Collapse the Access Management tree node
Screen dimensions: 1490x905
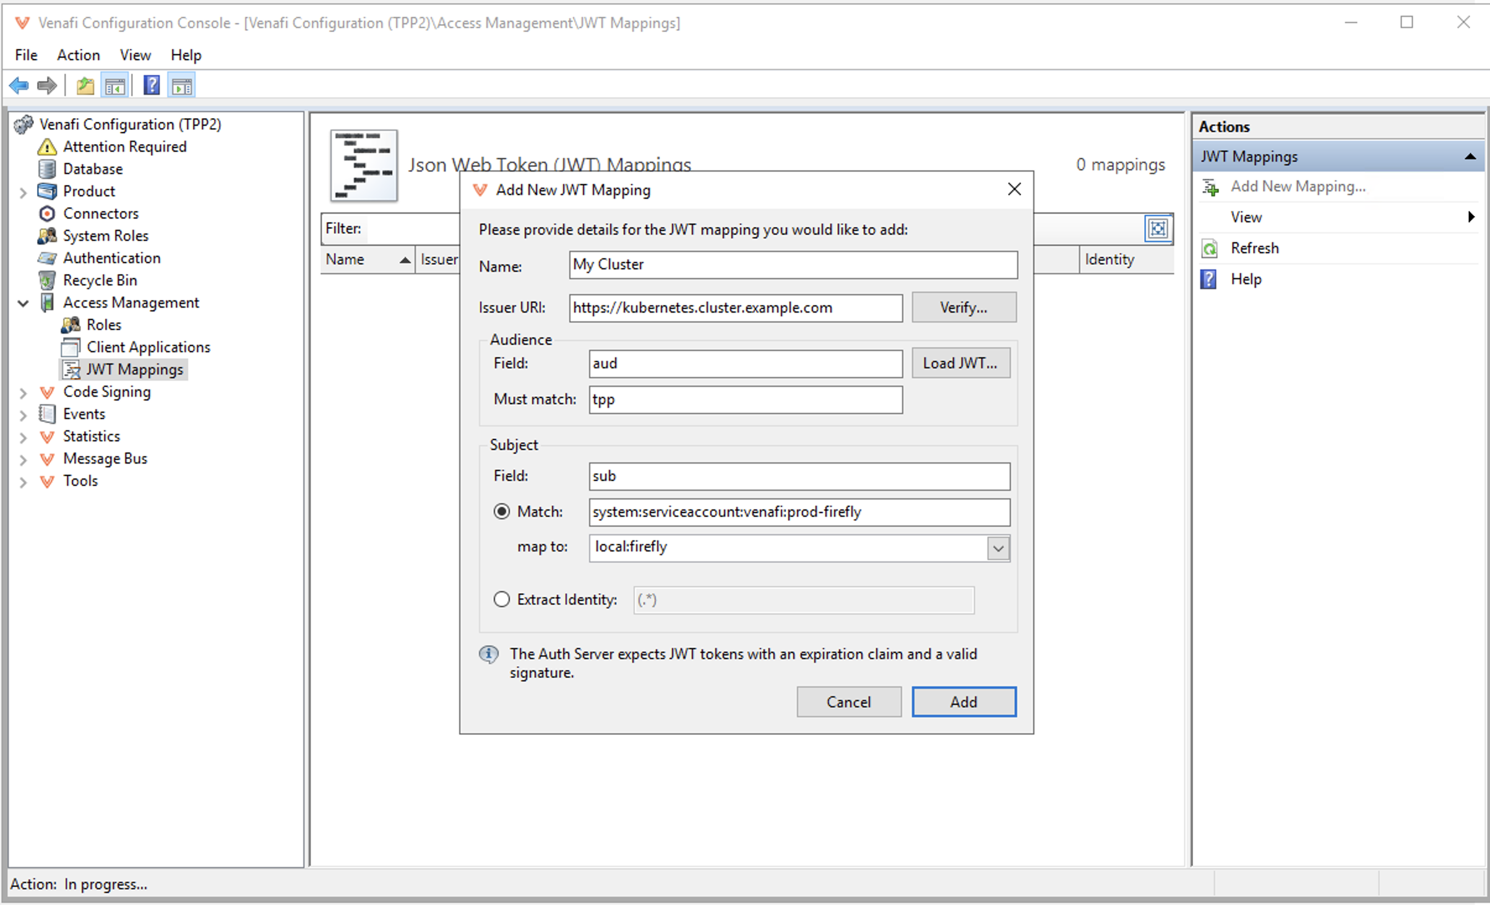(x=23, y=303)
